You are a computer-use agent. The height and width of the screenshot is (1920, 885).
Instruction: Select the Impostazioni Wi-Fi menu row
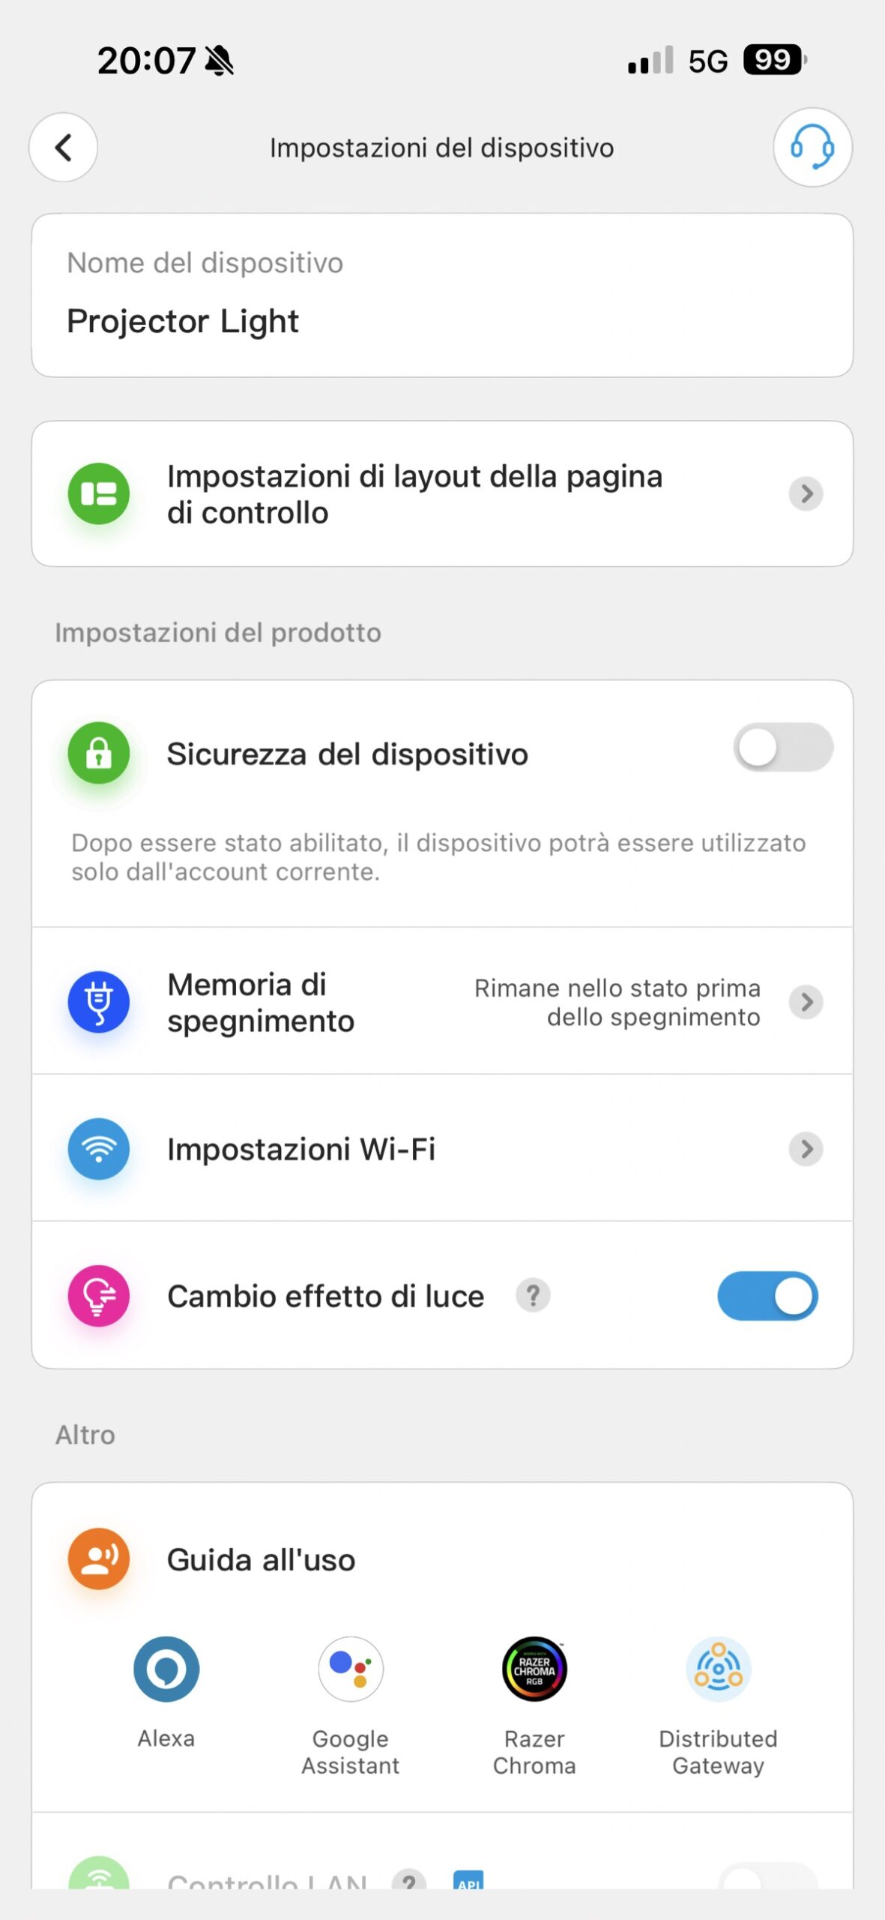[301, 1149]
